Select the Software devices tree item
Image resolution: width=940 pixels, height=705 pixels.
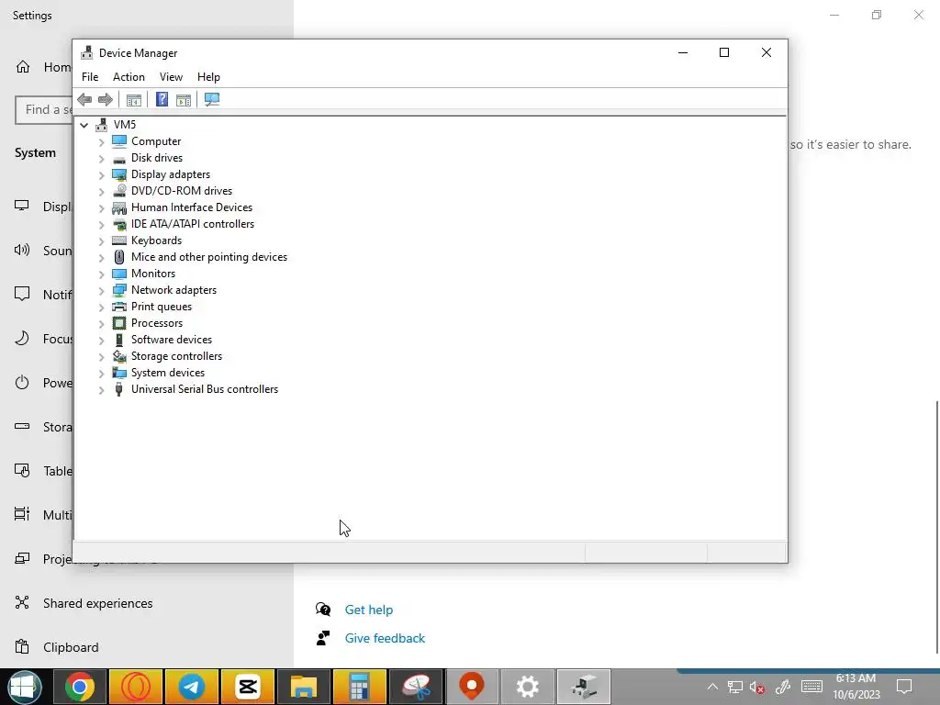tap(172, 340)
